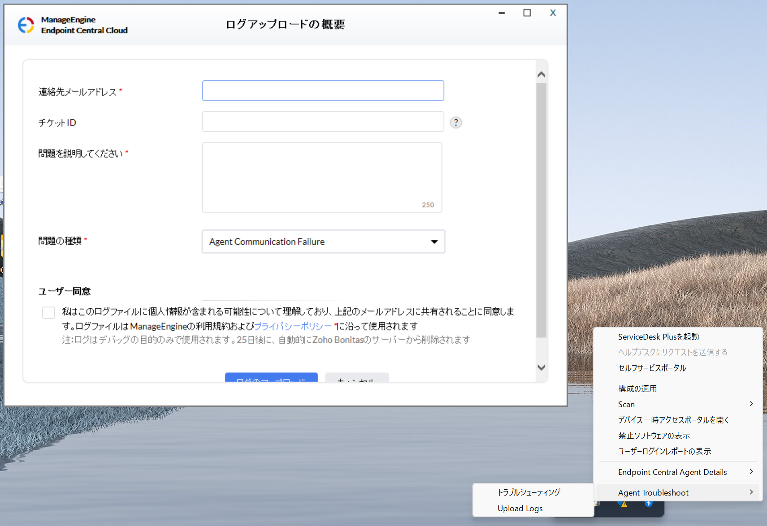Click the yellow security warning tray icon
Viewport: 767px width, 526px height.
pyautogui.click(x=624, y=504)
